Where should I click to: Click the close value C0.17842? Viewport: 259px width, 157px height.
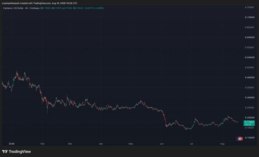click(78, 8)
